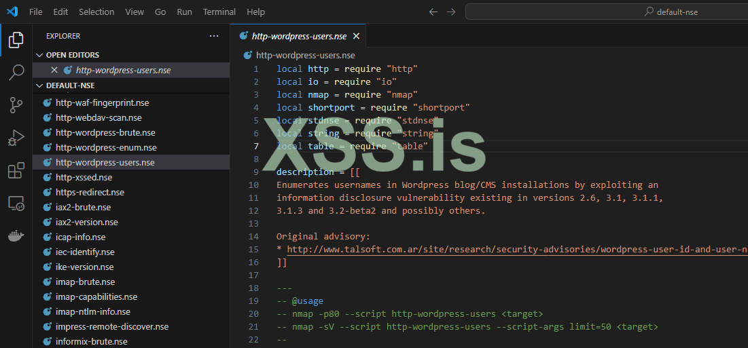Collapse the Open Editors section
748x348 pixels.
(x=131, y=55)
